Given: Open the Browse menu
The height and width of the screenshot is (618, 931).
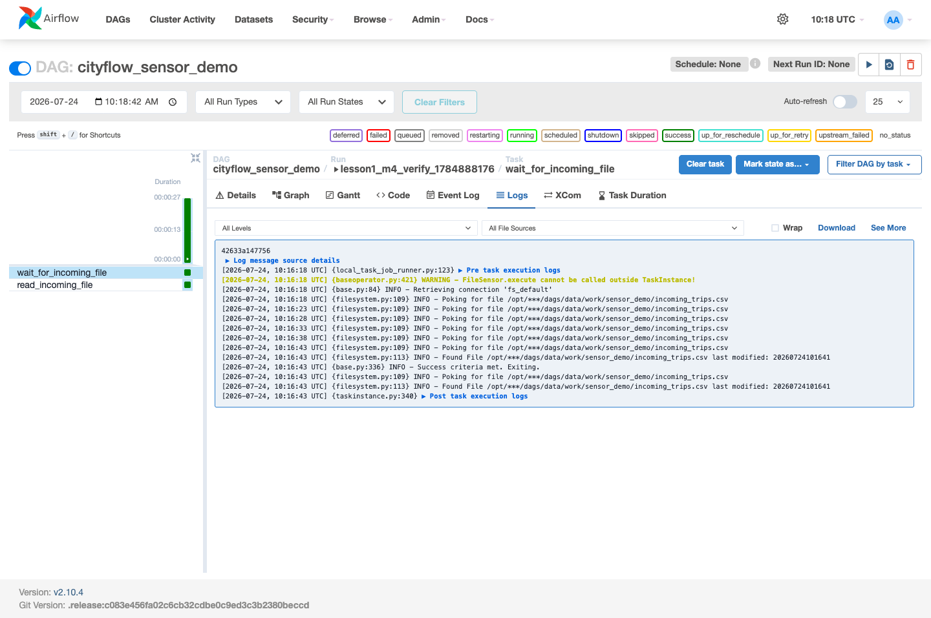Looking at the screenshot, I should (373, 19).
